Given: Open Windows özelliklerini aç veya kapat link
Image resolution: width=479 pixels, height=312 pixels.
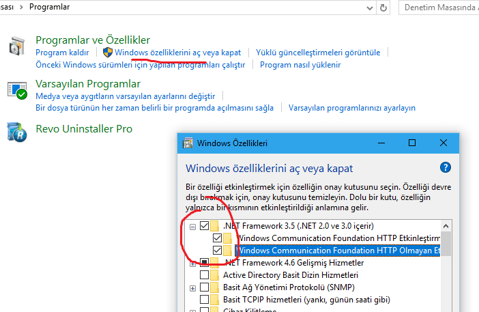Looking at the screenshot, I should tap(177, 53).
